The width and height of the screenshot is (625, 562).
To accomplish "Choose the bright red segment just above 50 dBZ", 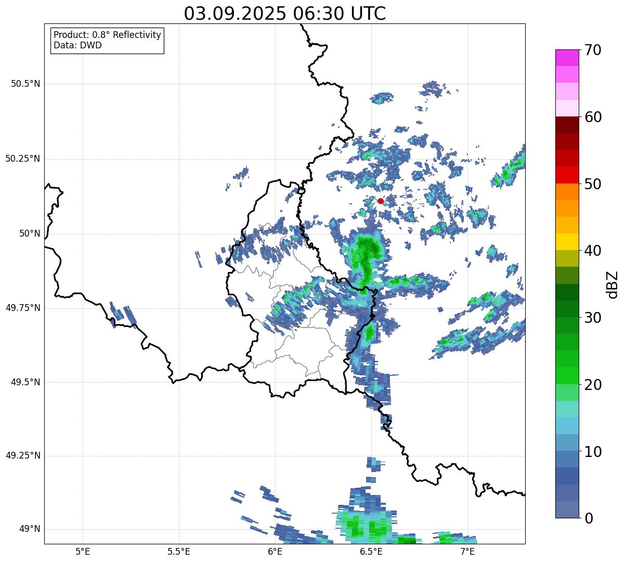I will [x=567, y=175].
